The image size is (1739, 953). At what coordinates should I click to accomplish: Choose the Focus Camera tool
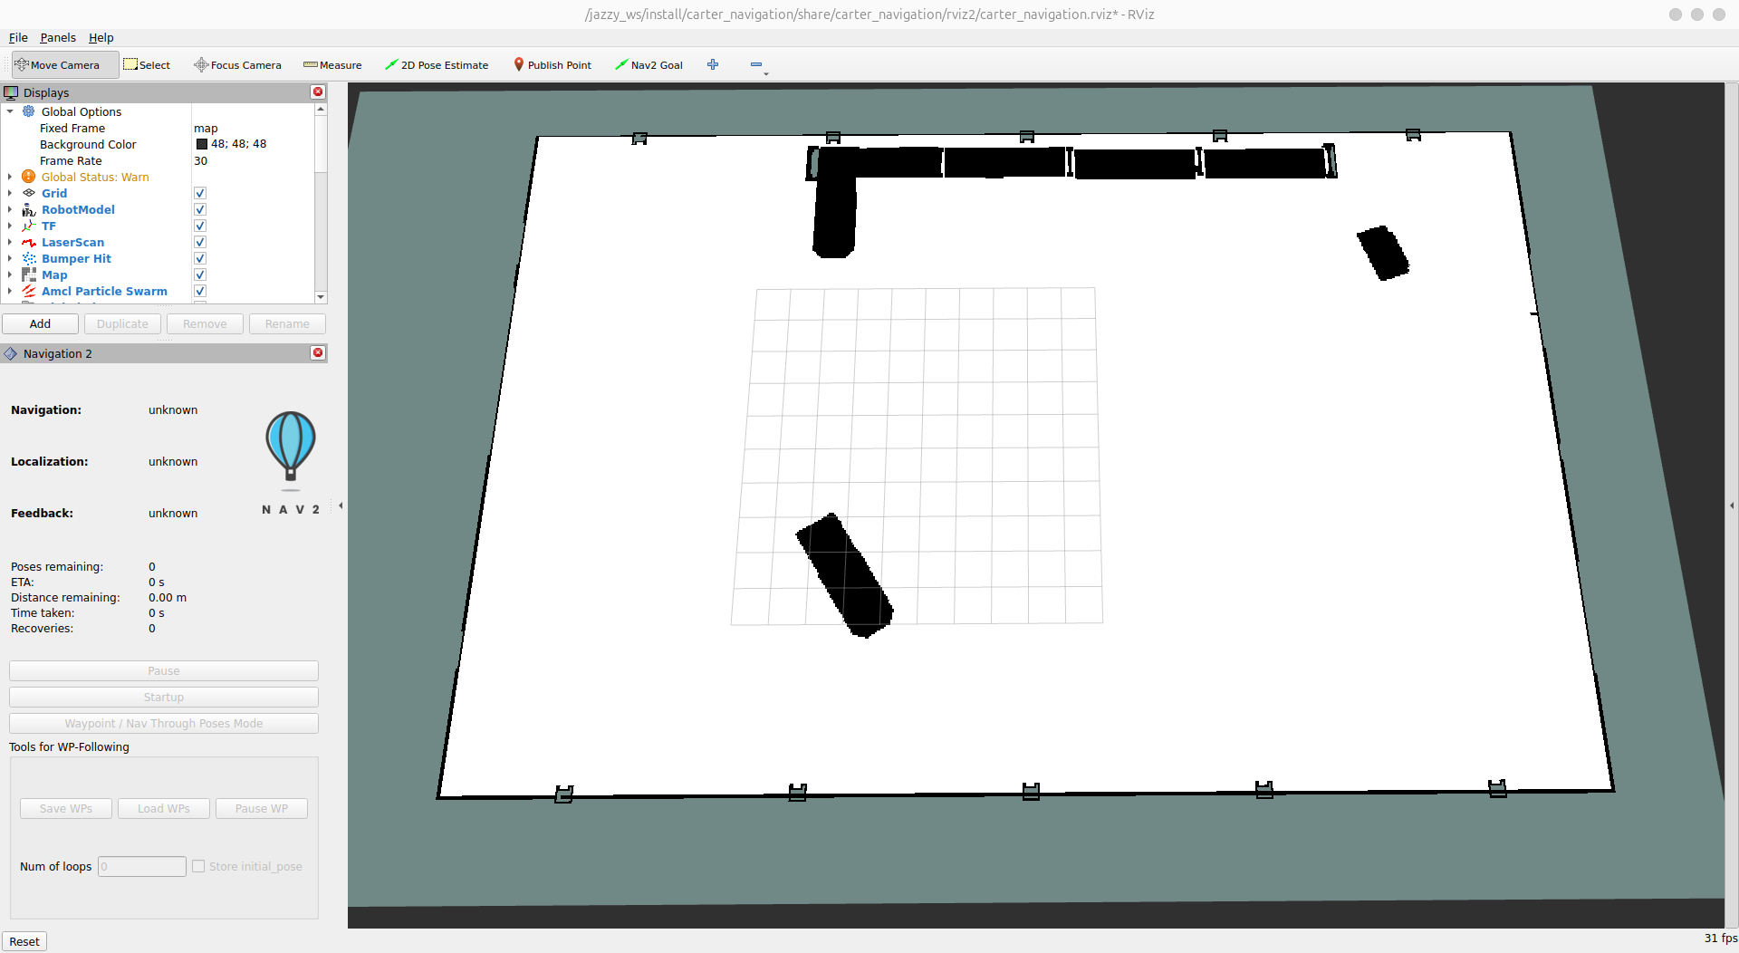click(237, 65)
